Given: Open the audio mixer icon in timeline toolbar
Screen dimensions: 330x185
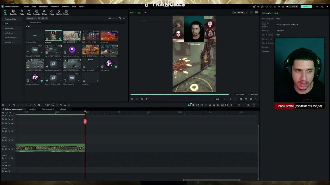Looking at the screenshot, I should (x=218, y=105).
